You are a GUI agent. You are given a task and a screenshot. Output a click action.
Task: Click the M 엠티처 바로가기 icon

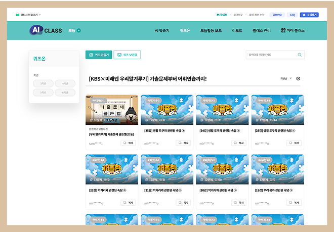coord(17,15)
